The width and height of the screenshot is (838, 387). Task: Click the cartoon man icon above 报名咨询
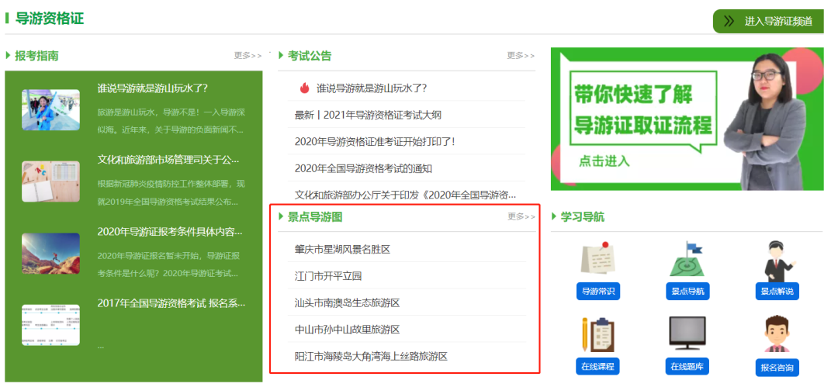click(x=777, y=334)
